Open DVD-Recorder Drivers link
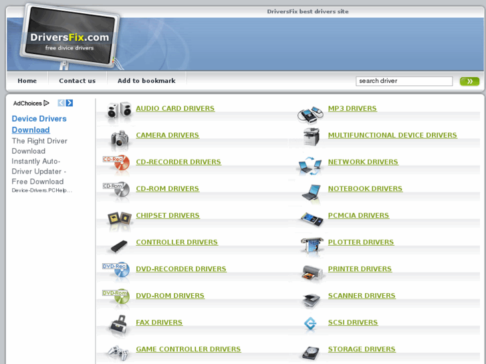Screen dimensions: 486x364 181,268
